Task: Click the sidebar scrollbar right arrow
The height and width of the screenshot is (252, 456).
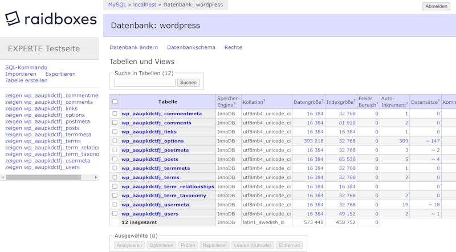Action: (x=96, y=177)
